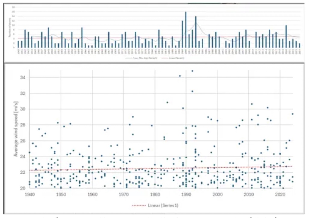Select the isolated data point near 1984 at 31

pos(167,102)
